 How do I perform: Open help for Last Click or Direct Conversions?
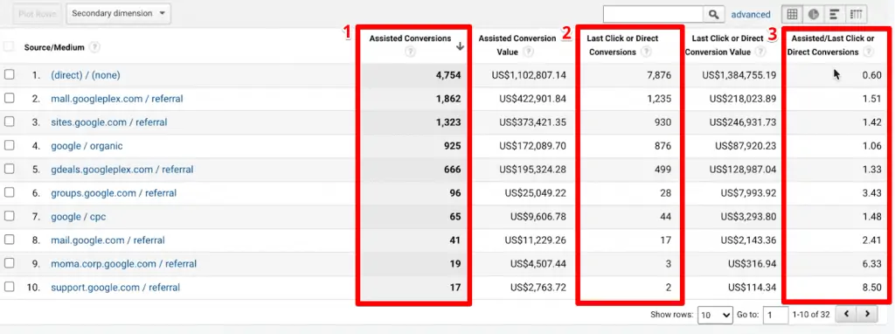coord(646,52)
